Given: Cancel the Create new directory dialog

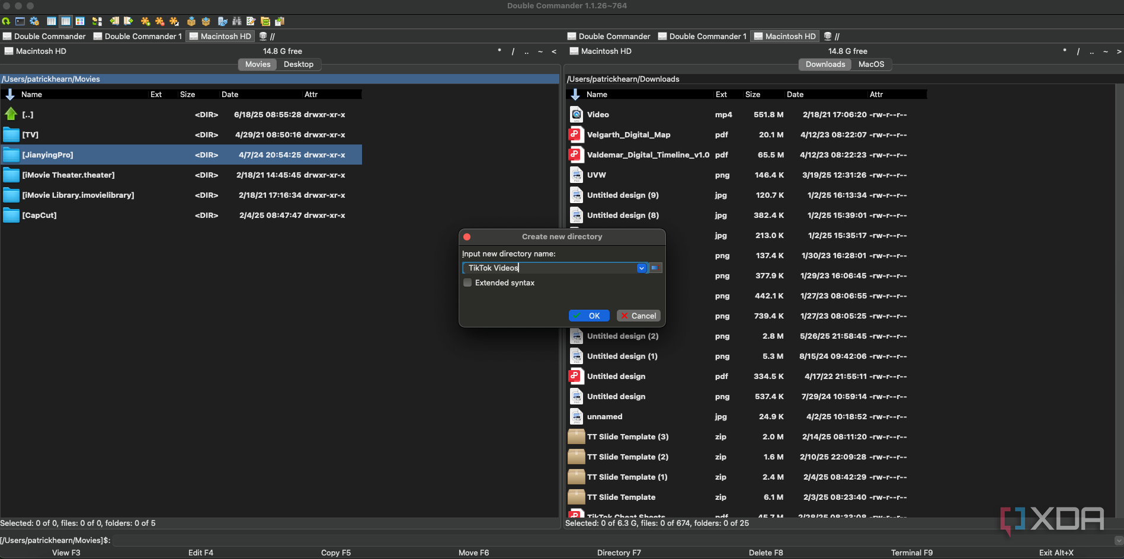Looking at the screenshot, I should [x=639, y=316].
